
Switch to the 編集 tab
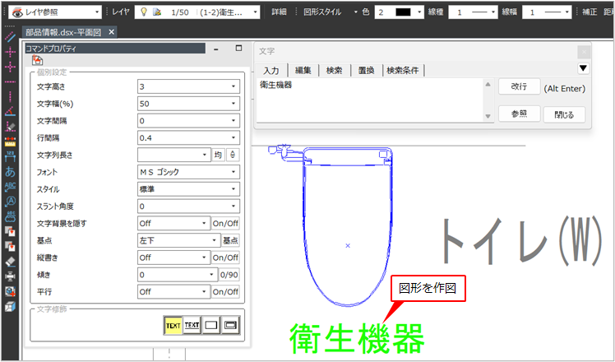[303, 70]
